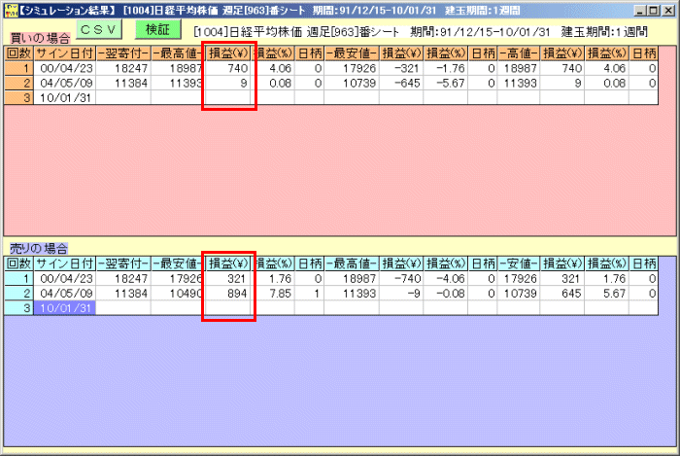This screenshot has height=456, width=680.
Task: Select the 回数 header in the buy table
Action: click(19, 53)
